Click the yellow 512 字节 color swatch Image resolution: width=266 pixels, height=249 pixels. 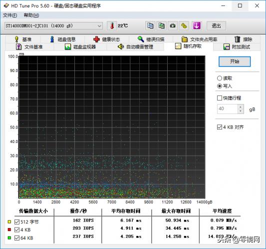click(x=9, y=222)
